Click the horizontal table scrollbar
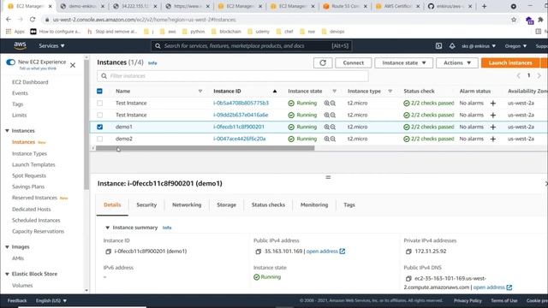The height and width of the screenshot is (308, 548). coord(205,148)
